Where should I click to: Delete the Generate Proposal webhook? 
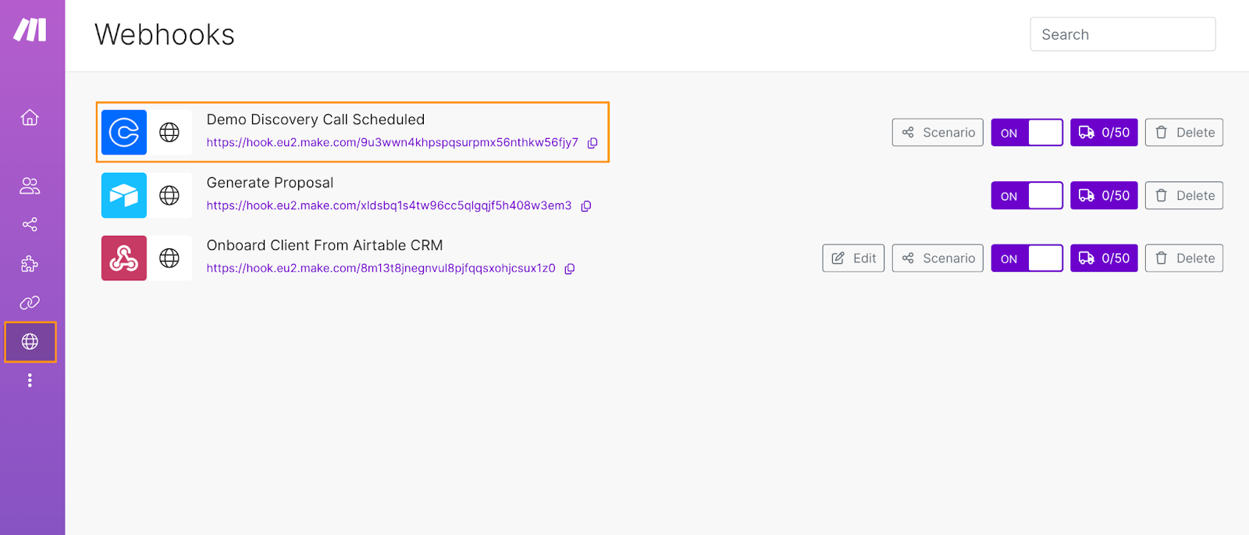pos(1184,195)
